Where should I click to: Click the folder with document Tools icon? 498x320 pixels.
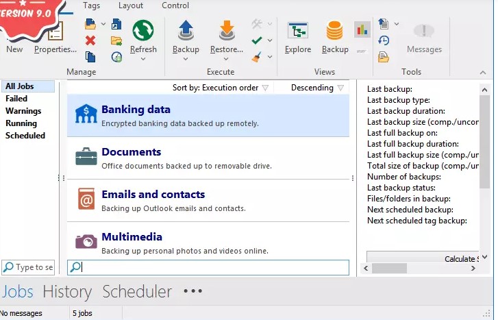point(384,57)
